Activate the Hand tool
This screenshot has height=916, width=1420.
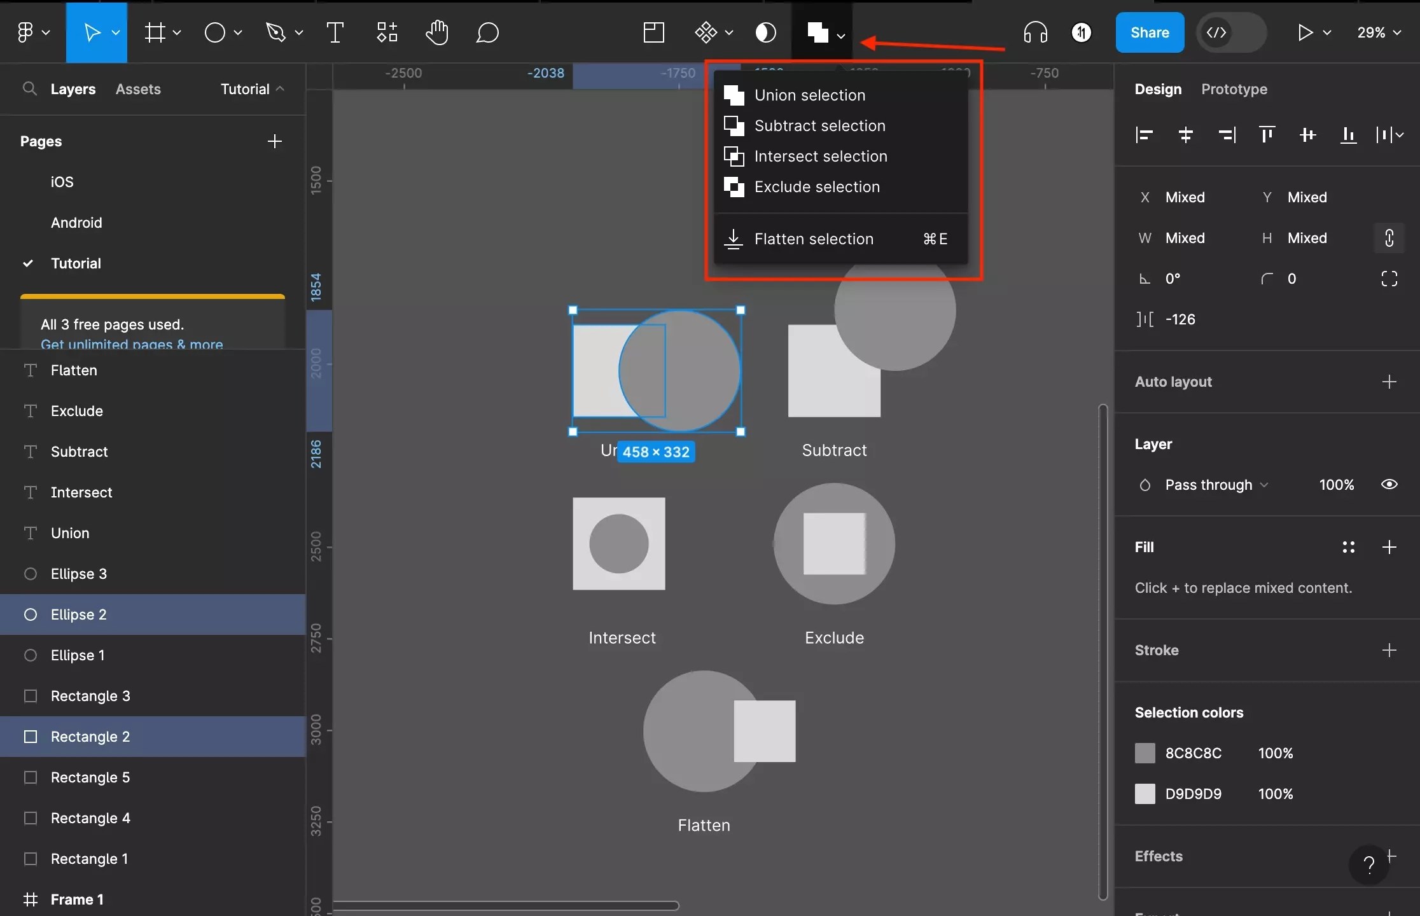point(437,32)
